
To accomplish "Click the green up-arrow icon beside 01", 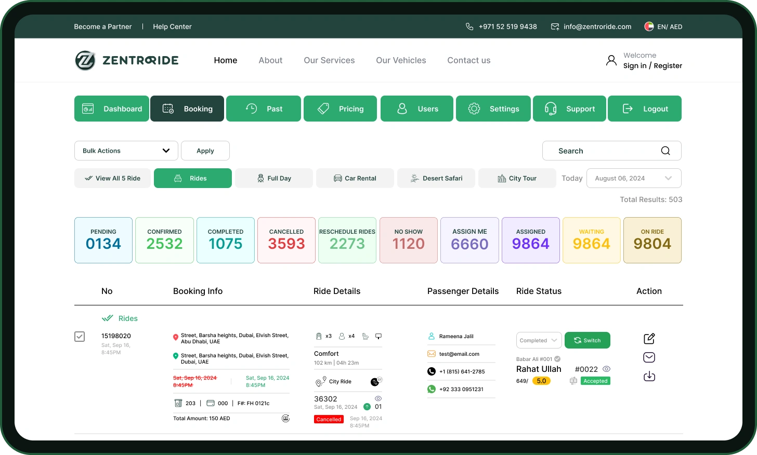I will 367,407.
